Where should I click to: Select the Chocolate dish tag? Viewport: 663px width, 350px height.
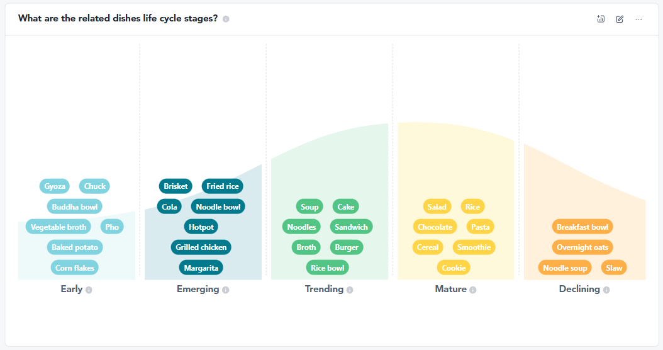click(435, 227)
